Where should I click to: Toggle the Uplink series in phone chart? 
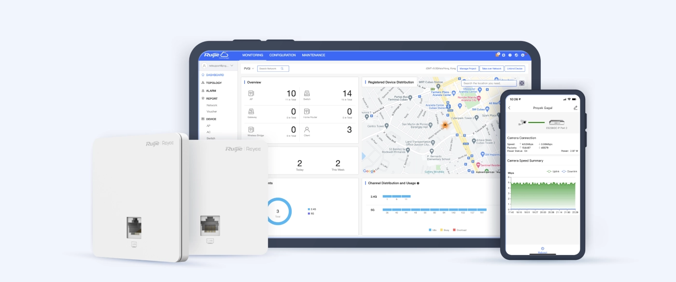click(552, 171)
